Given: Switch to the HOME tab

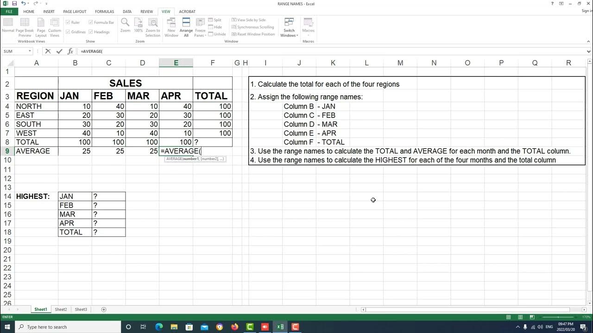Looking at the screenshot, I should [x=29, y=12].
